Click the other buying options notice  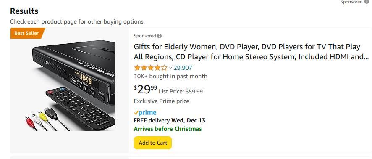pyautogui.click(x=77, y=21)
